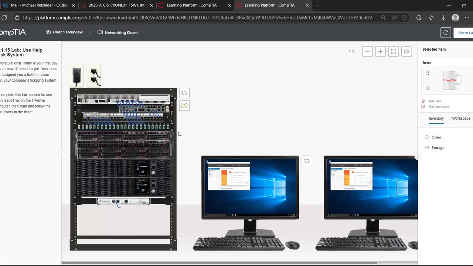Click the Not connected status text
The width and height of the screenshot is (473, 266).
(439, 107)
